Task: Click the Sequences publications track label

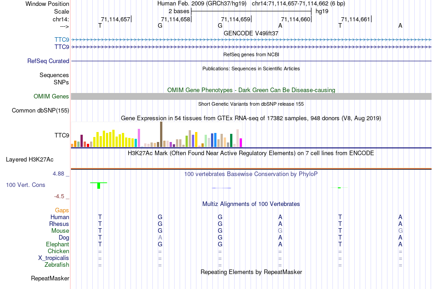Action: click(54, 75)
